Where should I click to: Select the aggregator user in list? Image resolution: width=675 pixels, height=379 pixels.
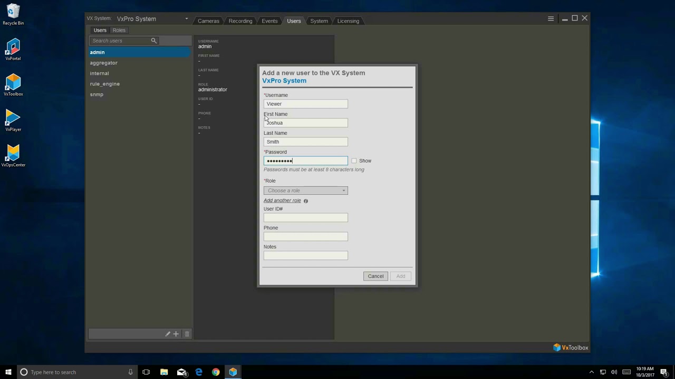140,63
